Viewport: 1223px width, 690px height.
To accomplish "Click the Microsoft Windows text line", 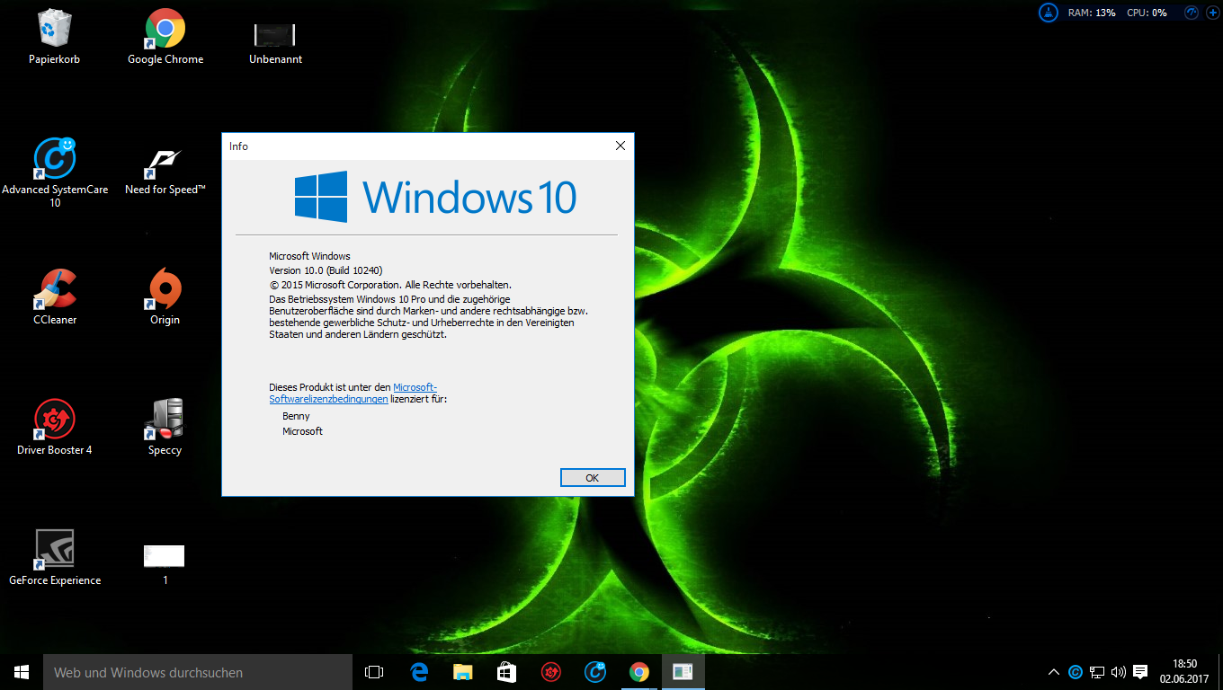I will pyautogui.click(x=309, y=256).
